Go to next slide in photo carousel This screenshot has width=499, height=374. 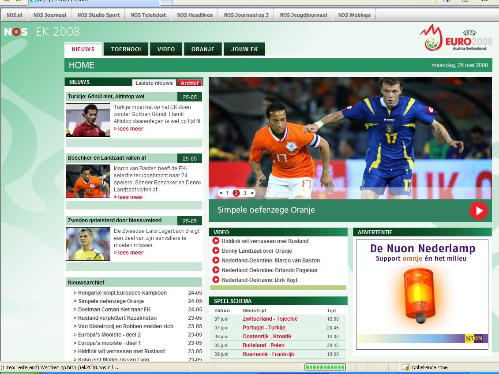pos(252,193)
